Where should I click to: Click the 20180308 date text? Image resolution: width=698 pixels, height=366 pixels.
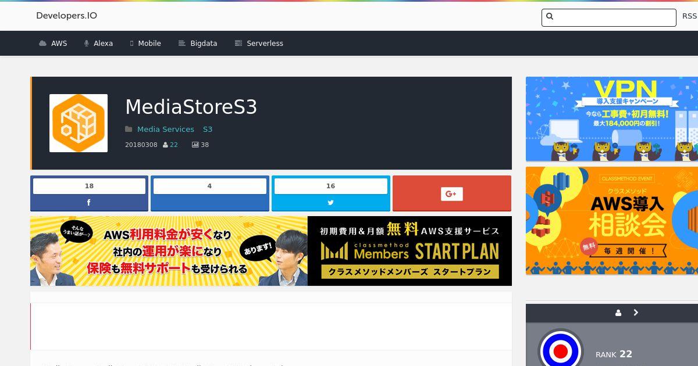click(x=141, y=145)
